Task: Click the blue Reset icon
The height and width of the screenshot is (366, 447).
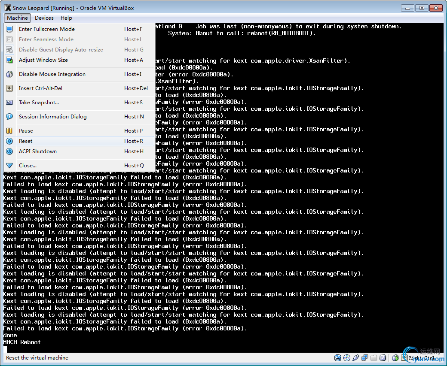Action: [x=9, y=141]
